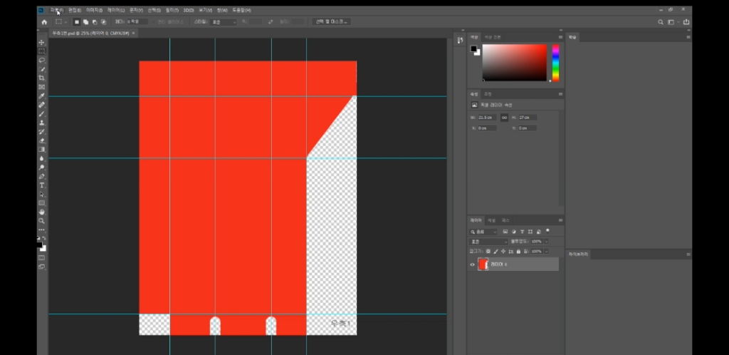Turn layer filtering switch on or off
This screenshot has height=355, width=729.
[x=547, y=231]
